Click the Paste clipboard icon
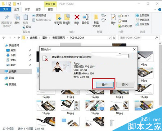Image resolution: width=162 pixels, height=131 pixels. (26, 18)
